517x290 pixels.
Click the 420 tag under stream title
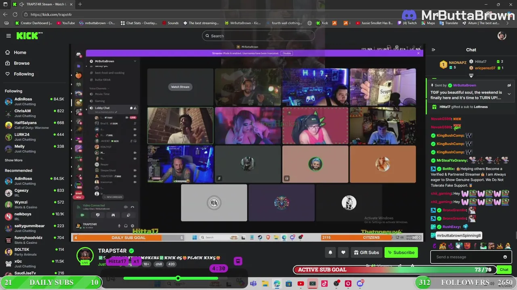pos(171,264)
